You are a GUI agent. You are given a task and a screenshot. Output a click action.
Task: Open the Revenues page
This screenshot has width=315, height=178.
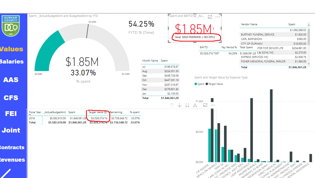(x=13, y=160)
